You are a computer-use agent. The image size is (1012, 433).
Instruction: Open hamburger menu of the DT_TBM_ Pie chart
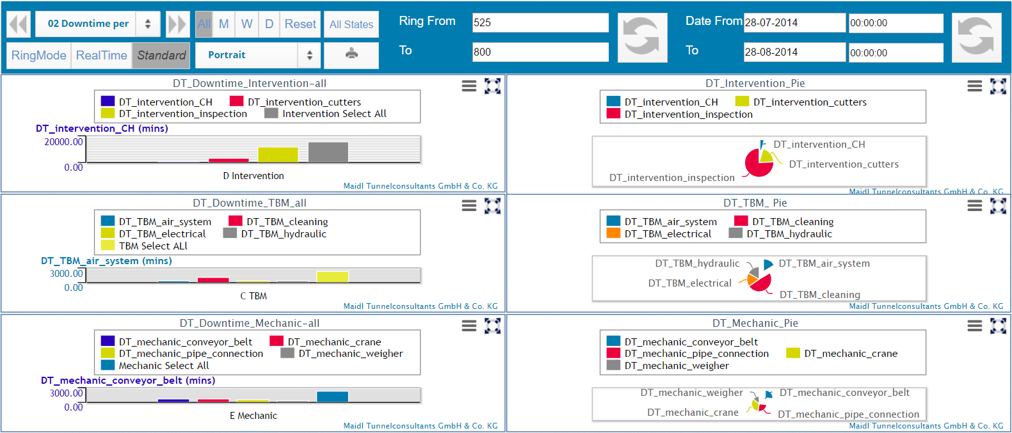pos(975,205)
